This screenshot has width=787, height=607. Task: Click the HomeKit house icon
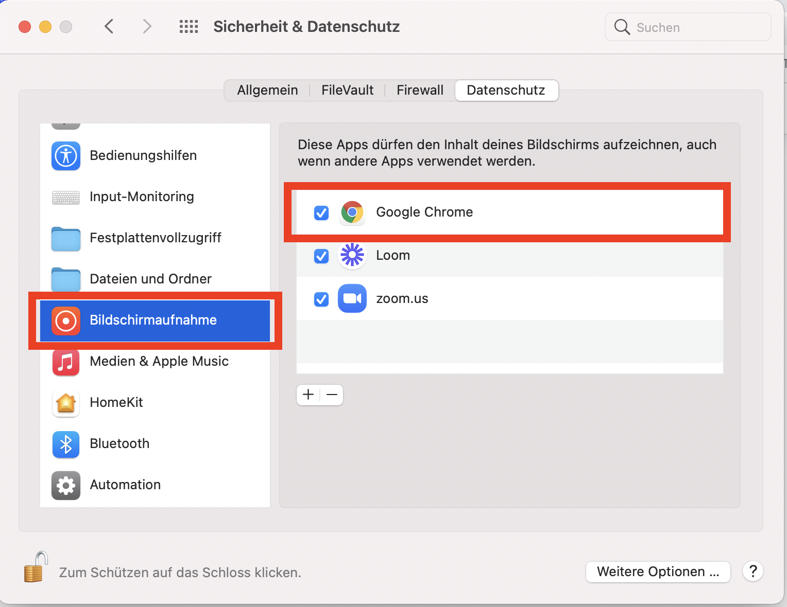66,403
